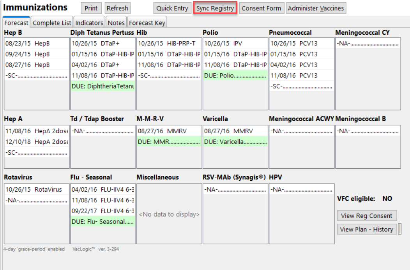
Task: Select the 10/26/15 RotaVirus entry
Action: coord(36,190)
